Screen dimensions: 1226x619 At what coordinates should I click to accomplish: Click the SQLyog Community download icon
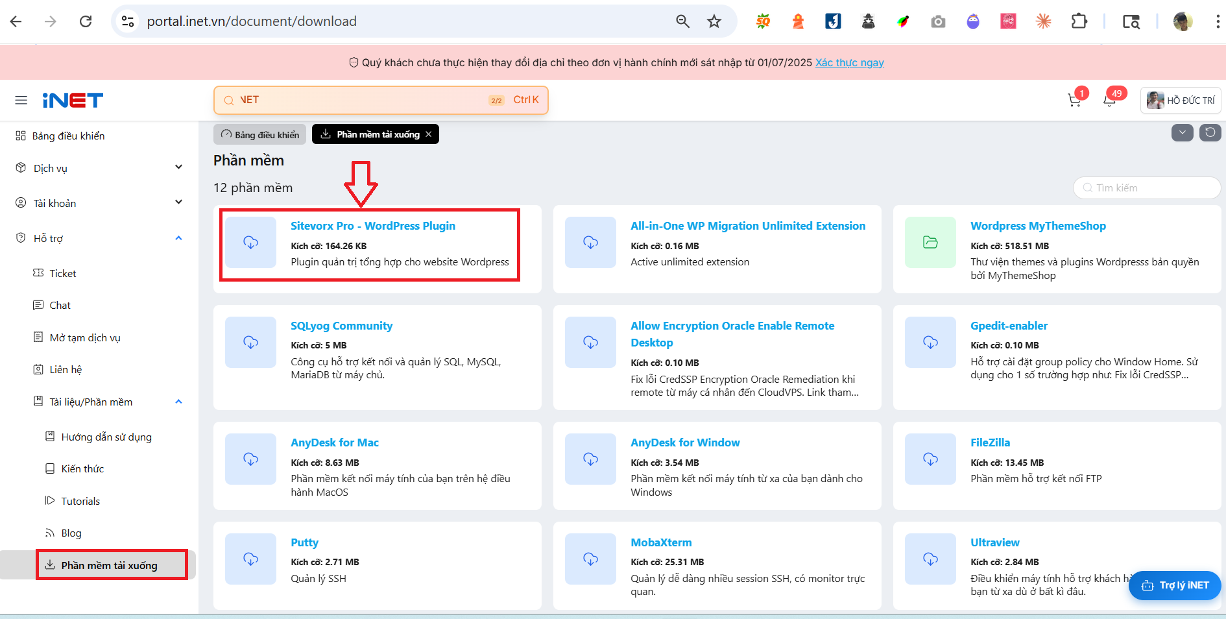[x=251, y=343]
